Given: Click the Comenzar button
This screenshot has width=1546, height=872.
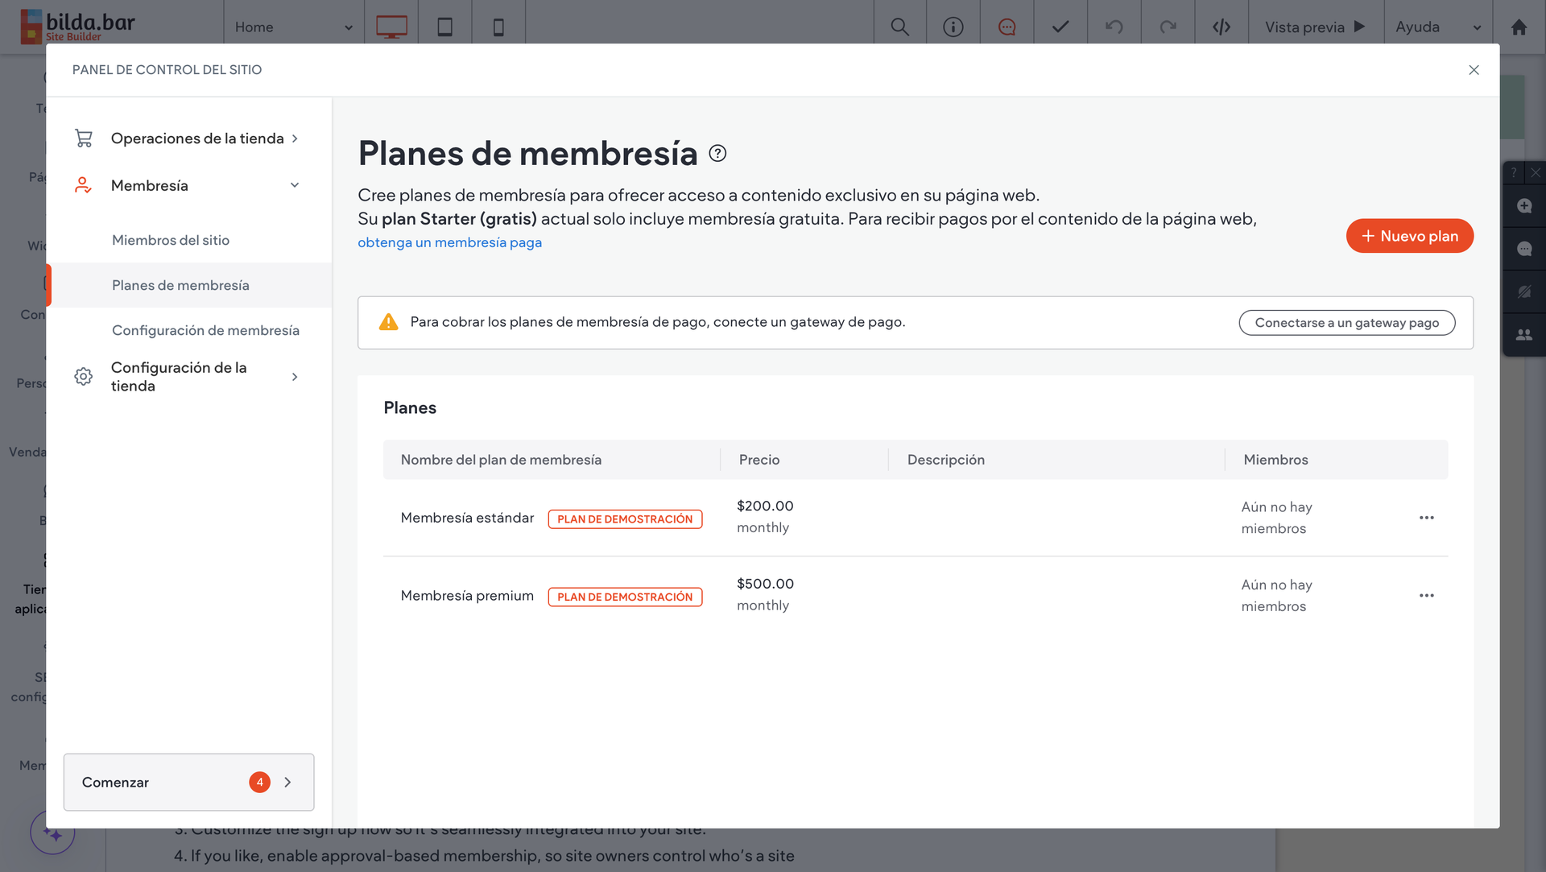Looking at the screenshot, I should [x=188, y=782].
